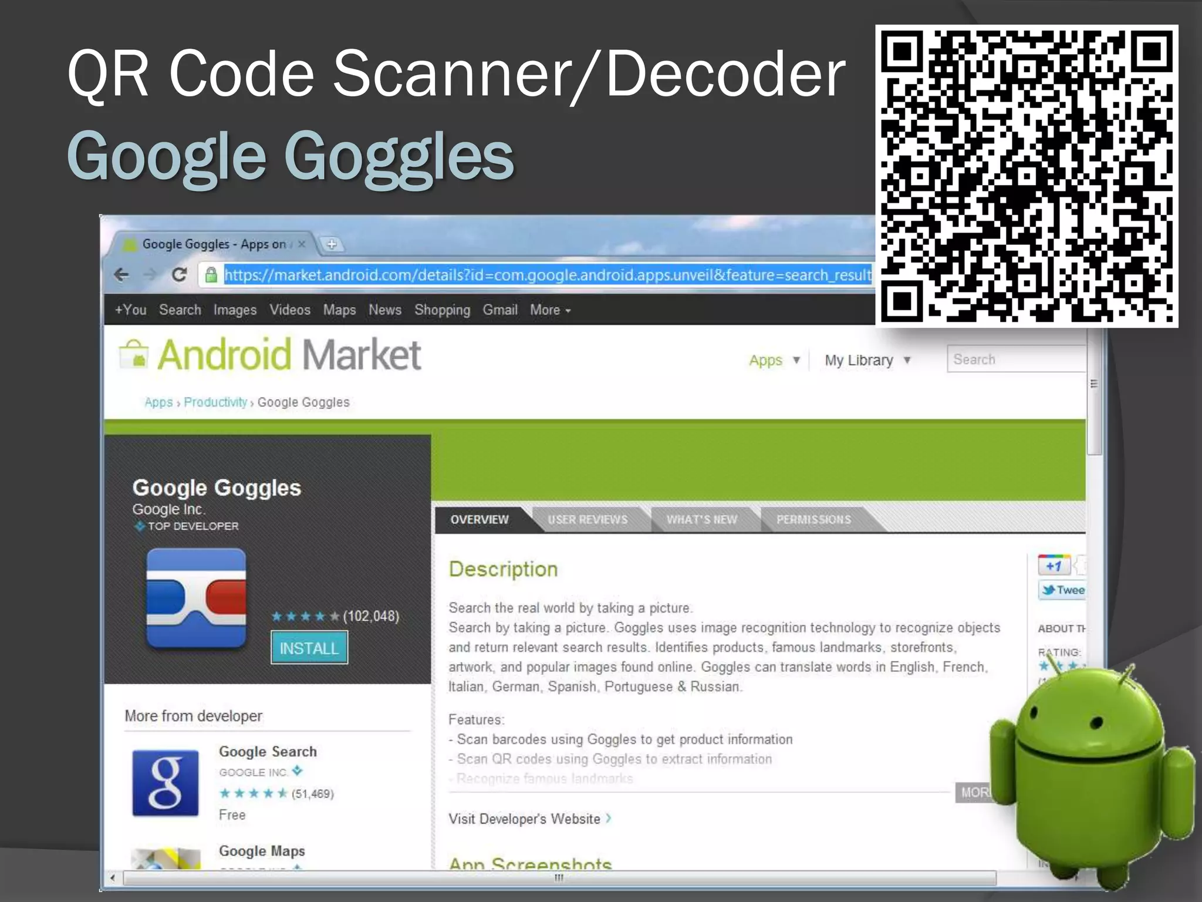The width and height of the screenshot is (1202, 902).
Task: Open a new tab with plus button
Action: pos(332,244)
